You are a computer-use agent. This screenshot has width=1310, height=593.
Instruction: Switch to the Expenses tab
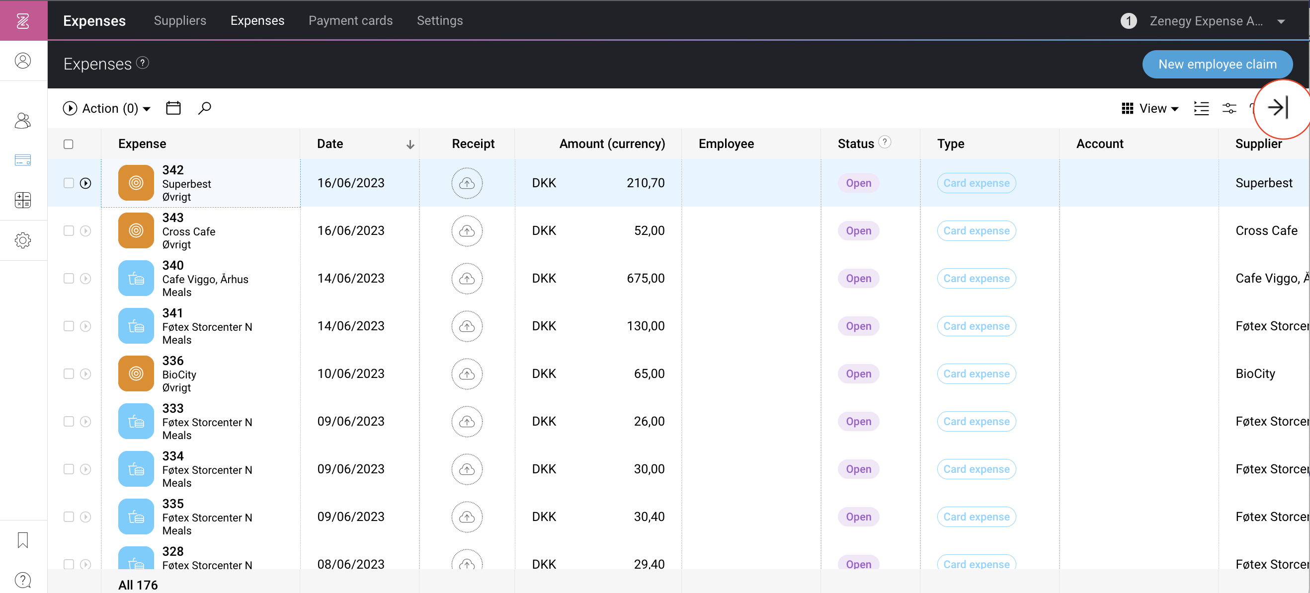pos(257,20)
